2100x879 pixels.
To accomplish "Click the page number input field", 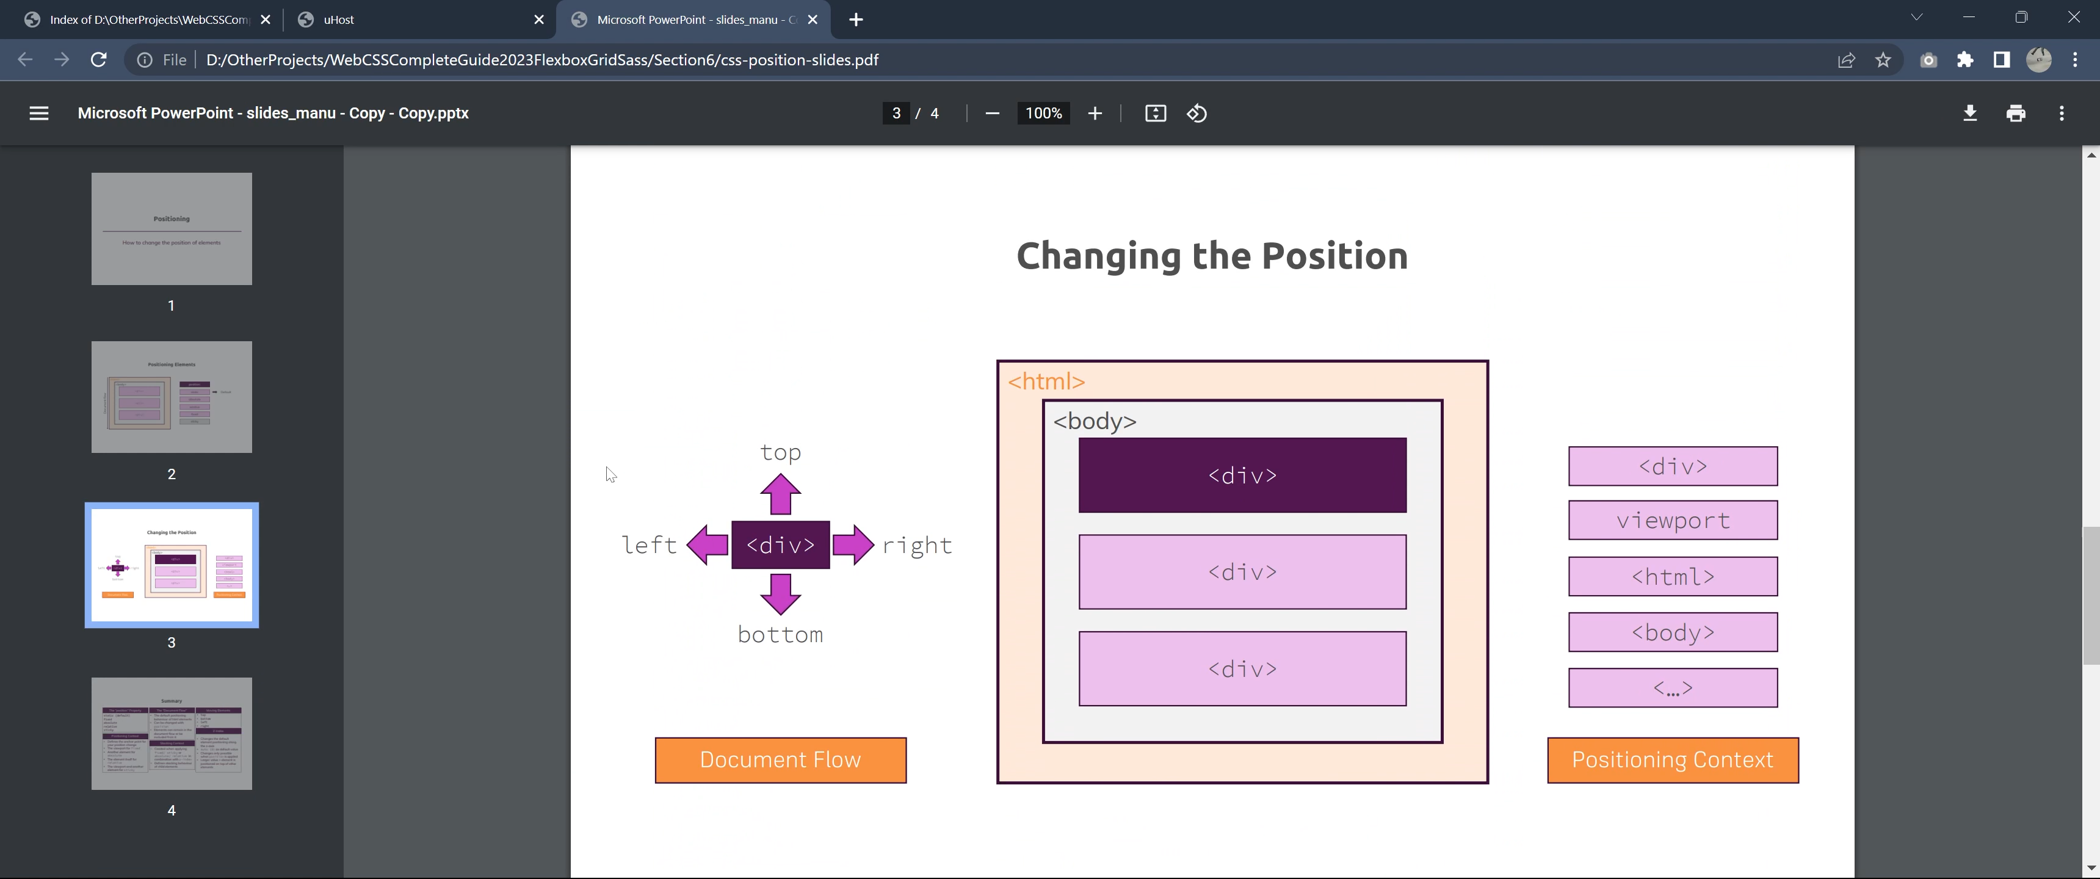I will point(896,114).
